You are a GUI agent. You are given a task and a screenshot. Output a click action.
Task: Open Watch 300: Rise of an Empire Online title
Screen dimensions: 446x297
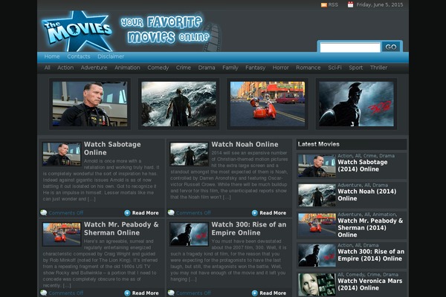(248, 229)
